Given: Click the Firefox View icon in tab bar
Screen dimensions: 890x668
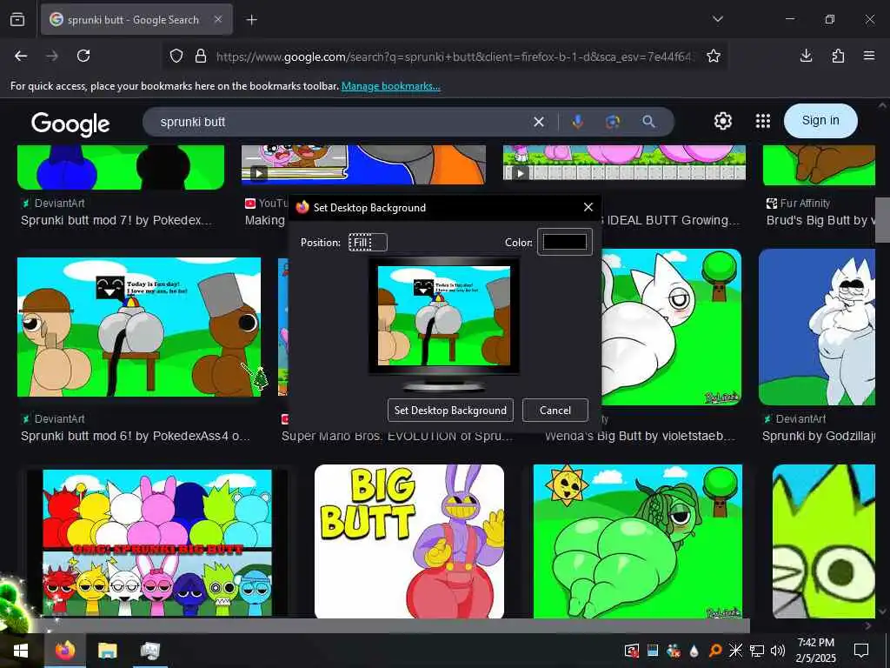Looking at the screenshot, I should (17, 19).
